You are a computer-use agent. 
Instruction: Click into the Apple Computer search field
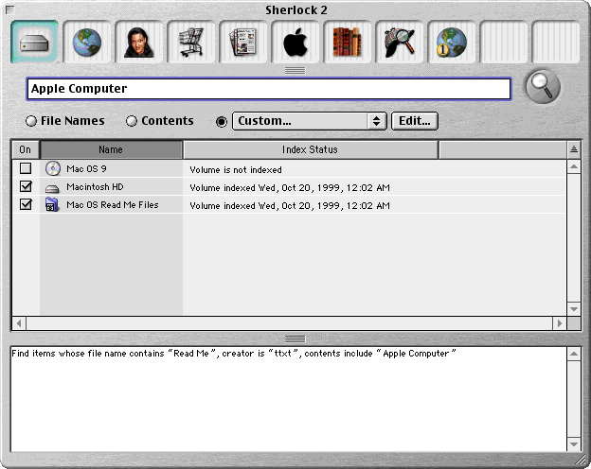(269, 89)
